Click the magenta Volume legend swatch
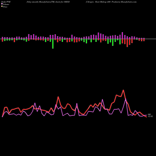 click(x=2, y=4)
